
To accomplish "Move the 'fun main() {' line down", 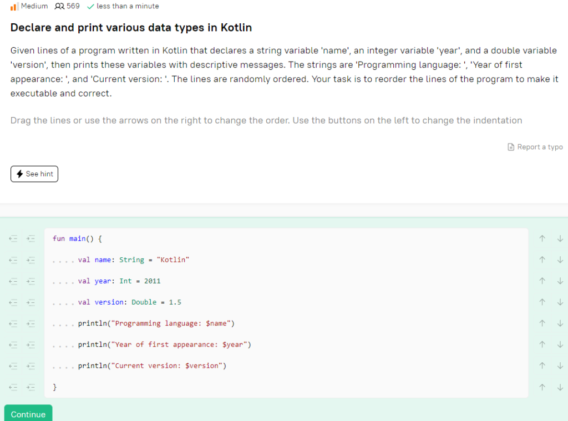I will pos(560,239).
